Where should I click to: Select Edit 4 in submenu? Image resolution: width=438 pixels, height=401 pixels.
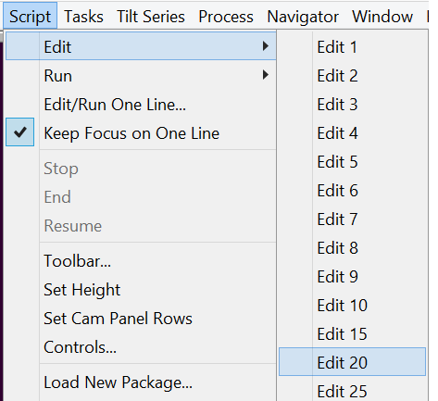tap(352, 133)
